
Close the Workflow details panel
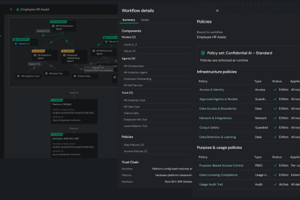coord(217,11)
